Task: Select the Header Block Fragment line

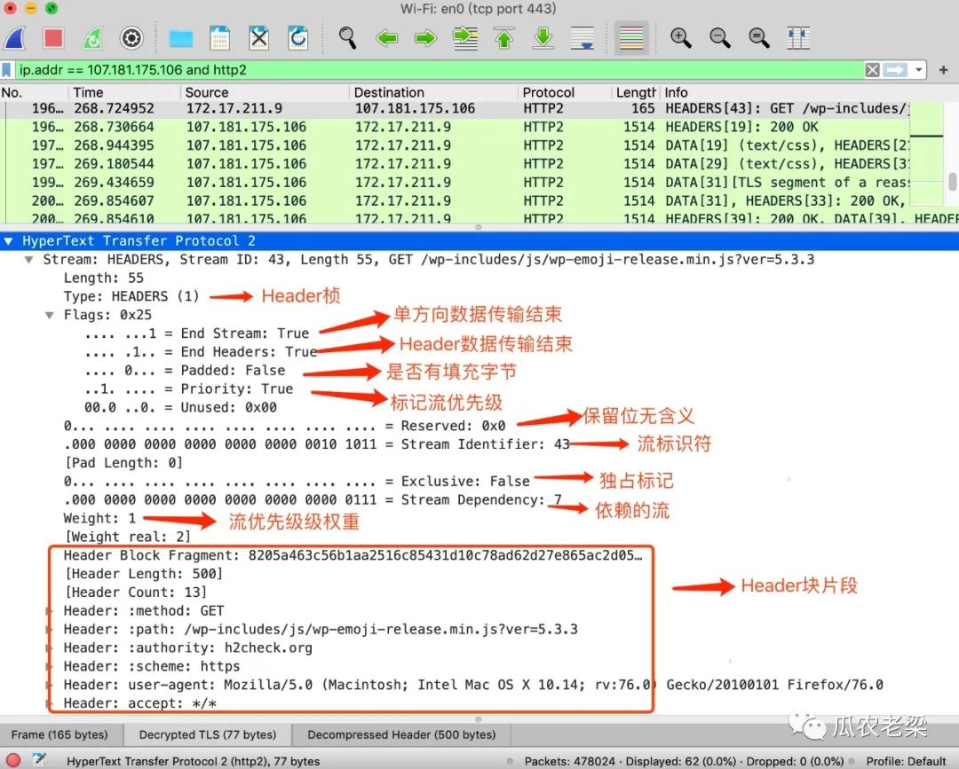Action: 353,555
